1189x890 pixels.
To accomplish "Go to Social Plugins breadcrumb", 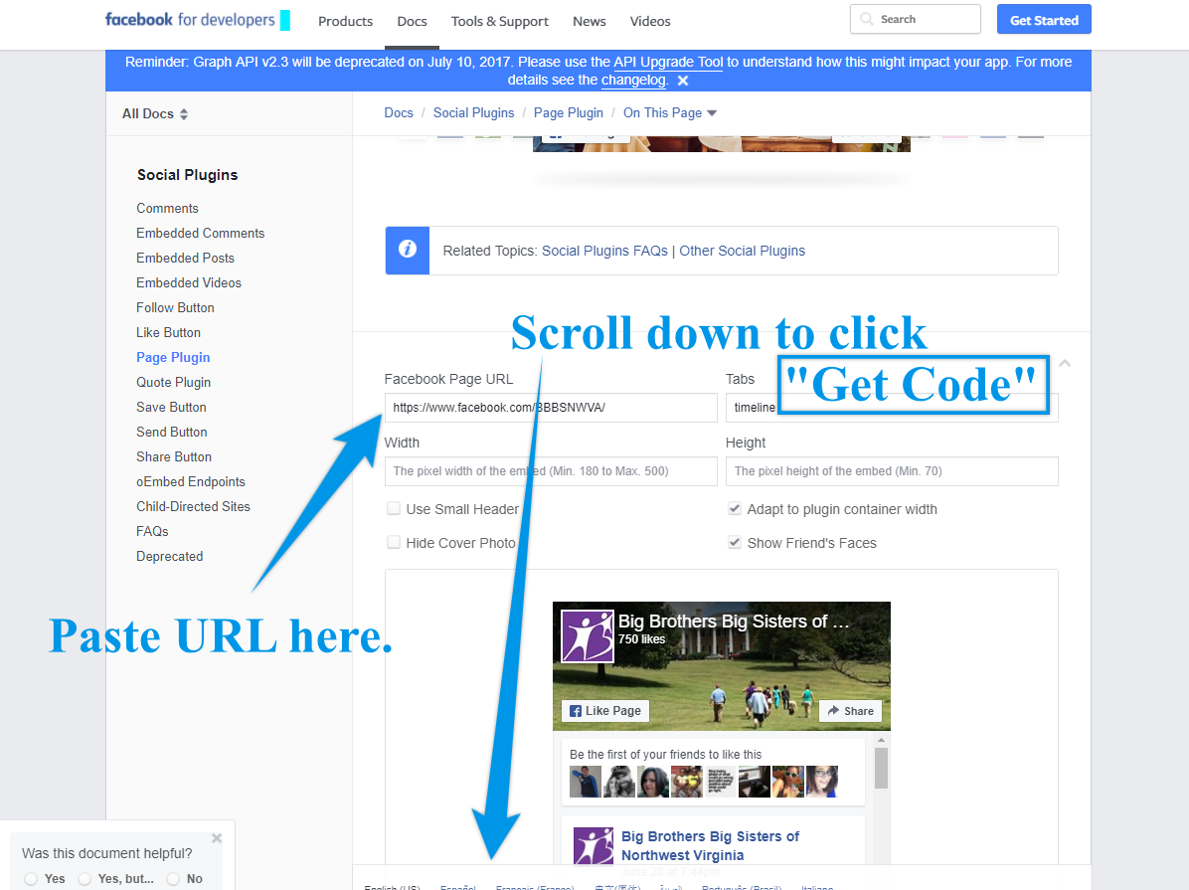I will tap(473, 113).
